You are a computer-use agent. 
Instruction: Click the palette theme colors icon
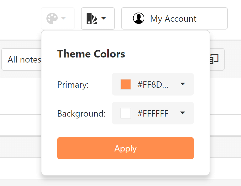coord(52,19)
